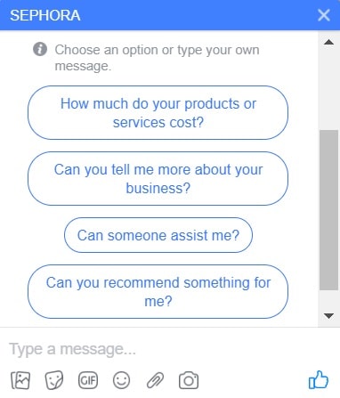Open the GIF selector
Screen dimensions: 340x398
88,380
